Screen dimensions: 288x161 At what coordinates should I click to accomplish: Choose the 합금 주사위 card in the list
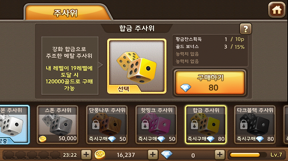pyautogui.click(x=206, y=125)
